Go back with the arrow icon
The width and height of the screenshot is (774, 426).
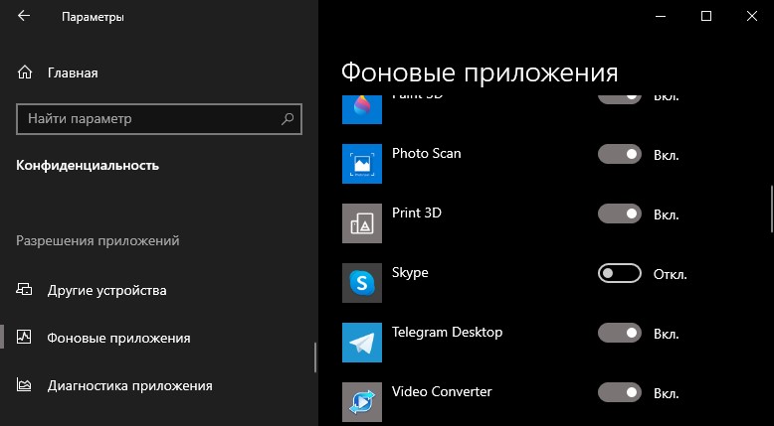tap(24, 16)
